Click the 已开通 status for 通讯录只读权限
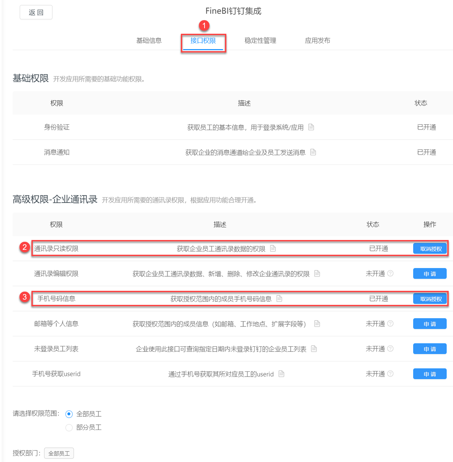 click(378, 248)
